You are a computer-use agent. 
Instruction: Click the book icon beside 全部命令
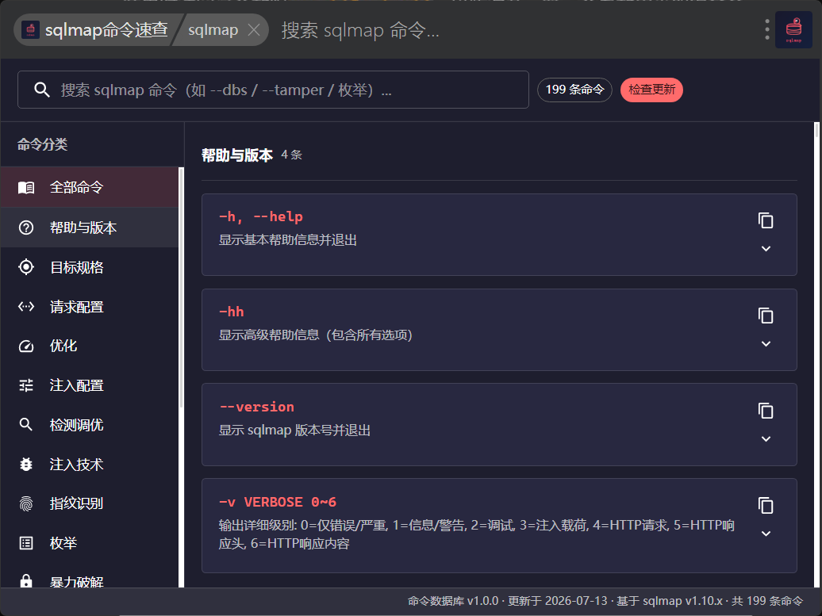click(x=26, y=188)
